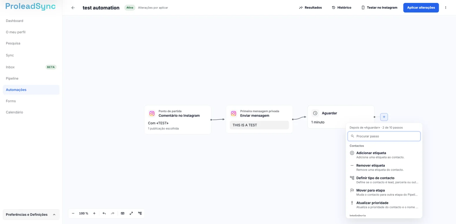Click the Instagram icon on the Comentário no Instagram card

click(x=152, y=113)
